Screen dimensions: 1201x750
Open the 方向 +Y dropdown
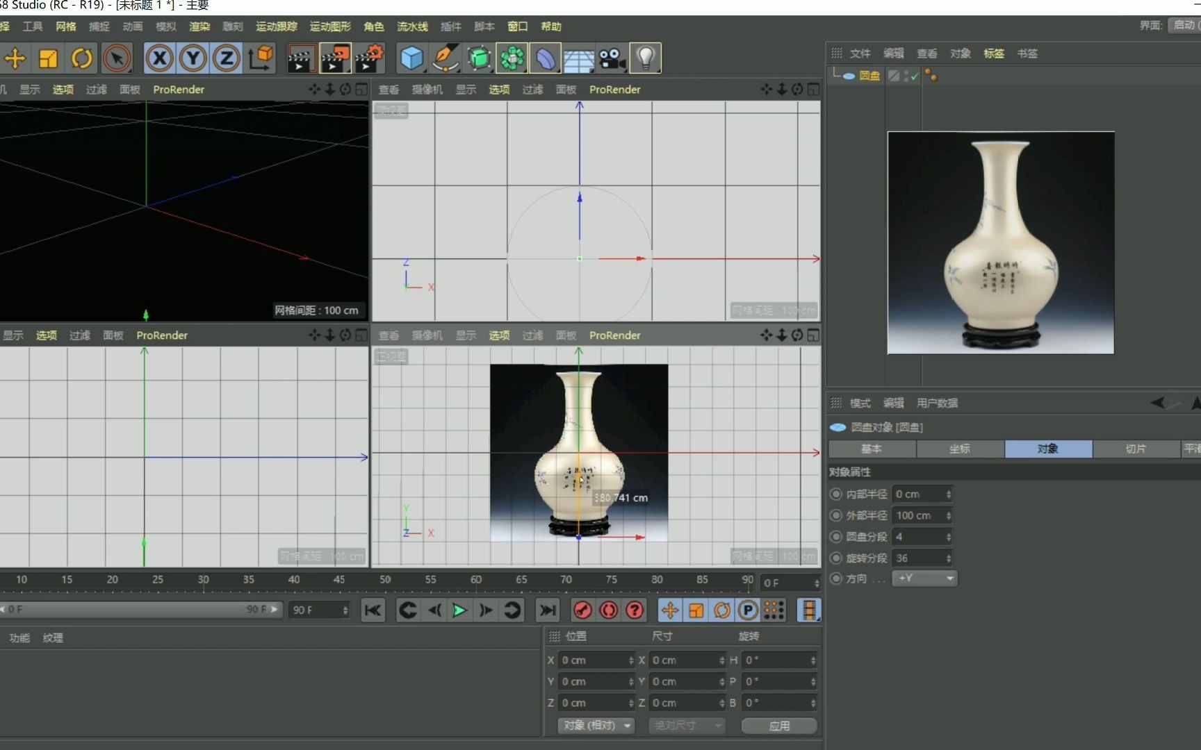pyautogui.click(x=924, y=578)
